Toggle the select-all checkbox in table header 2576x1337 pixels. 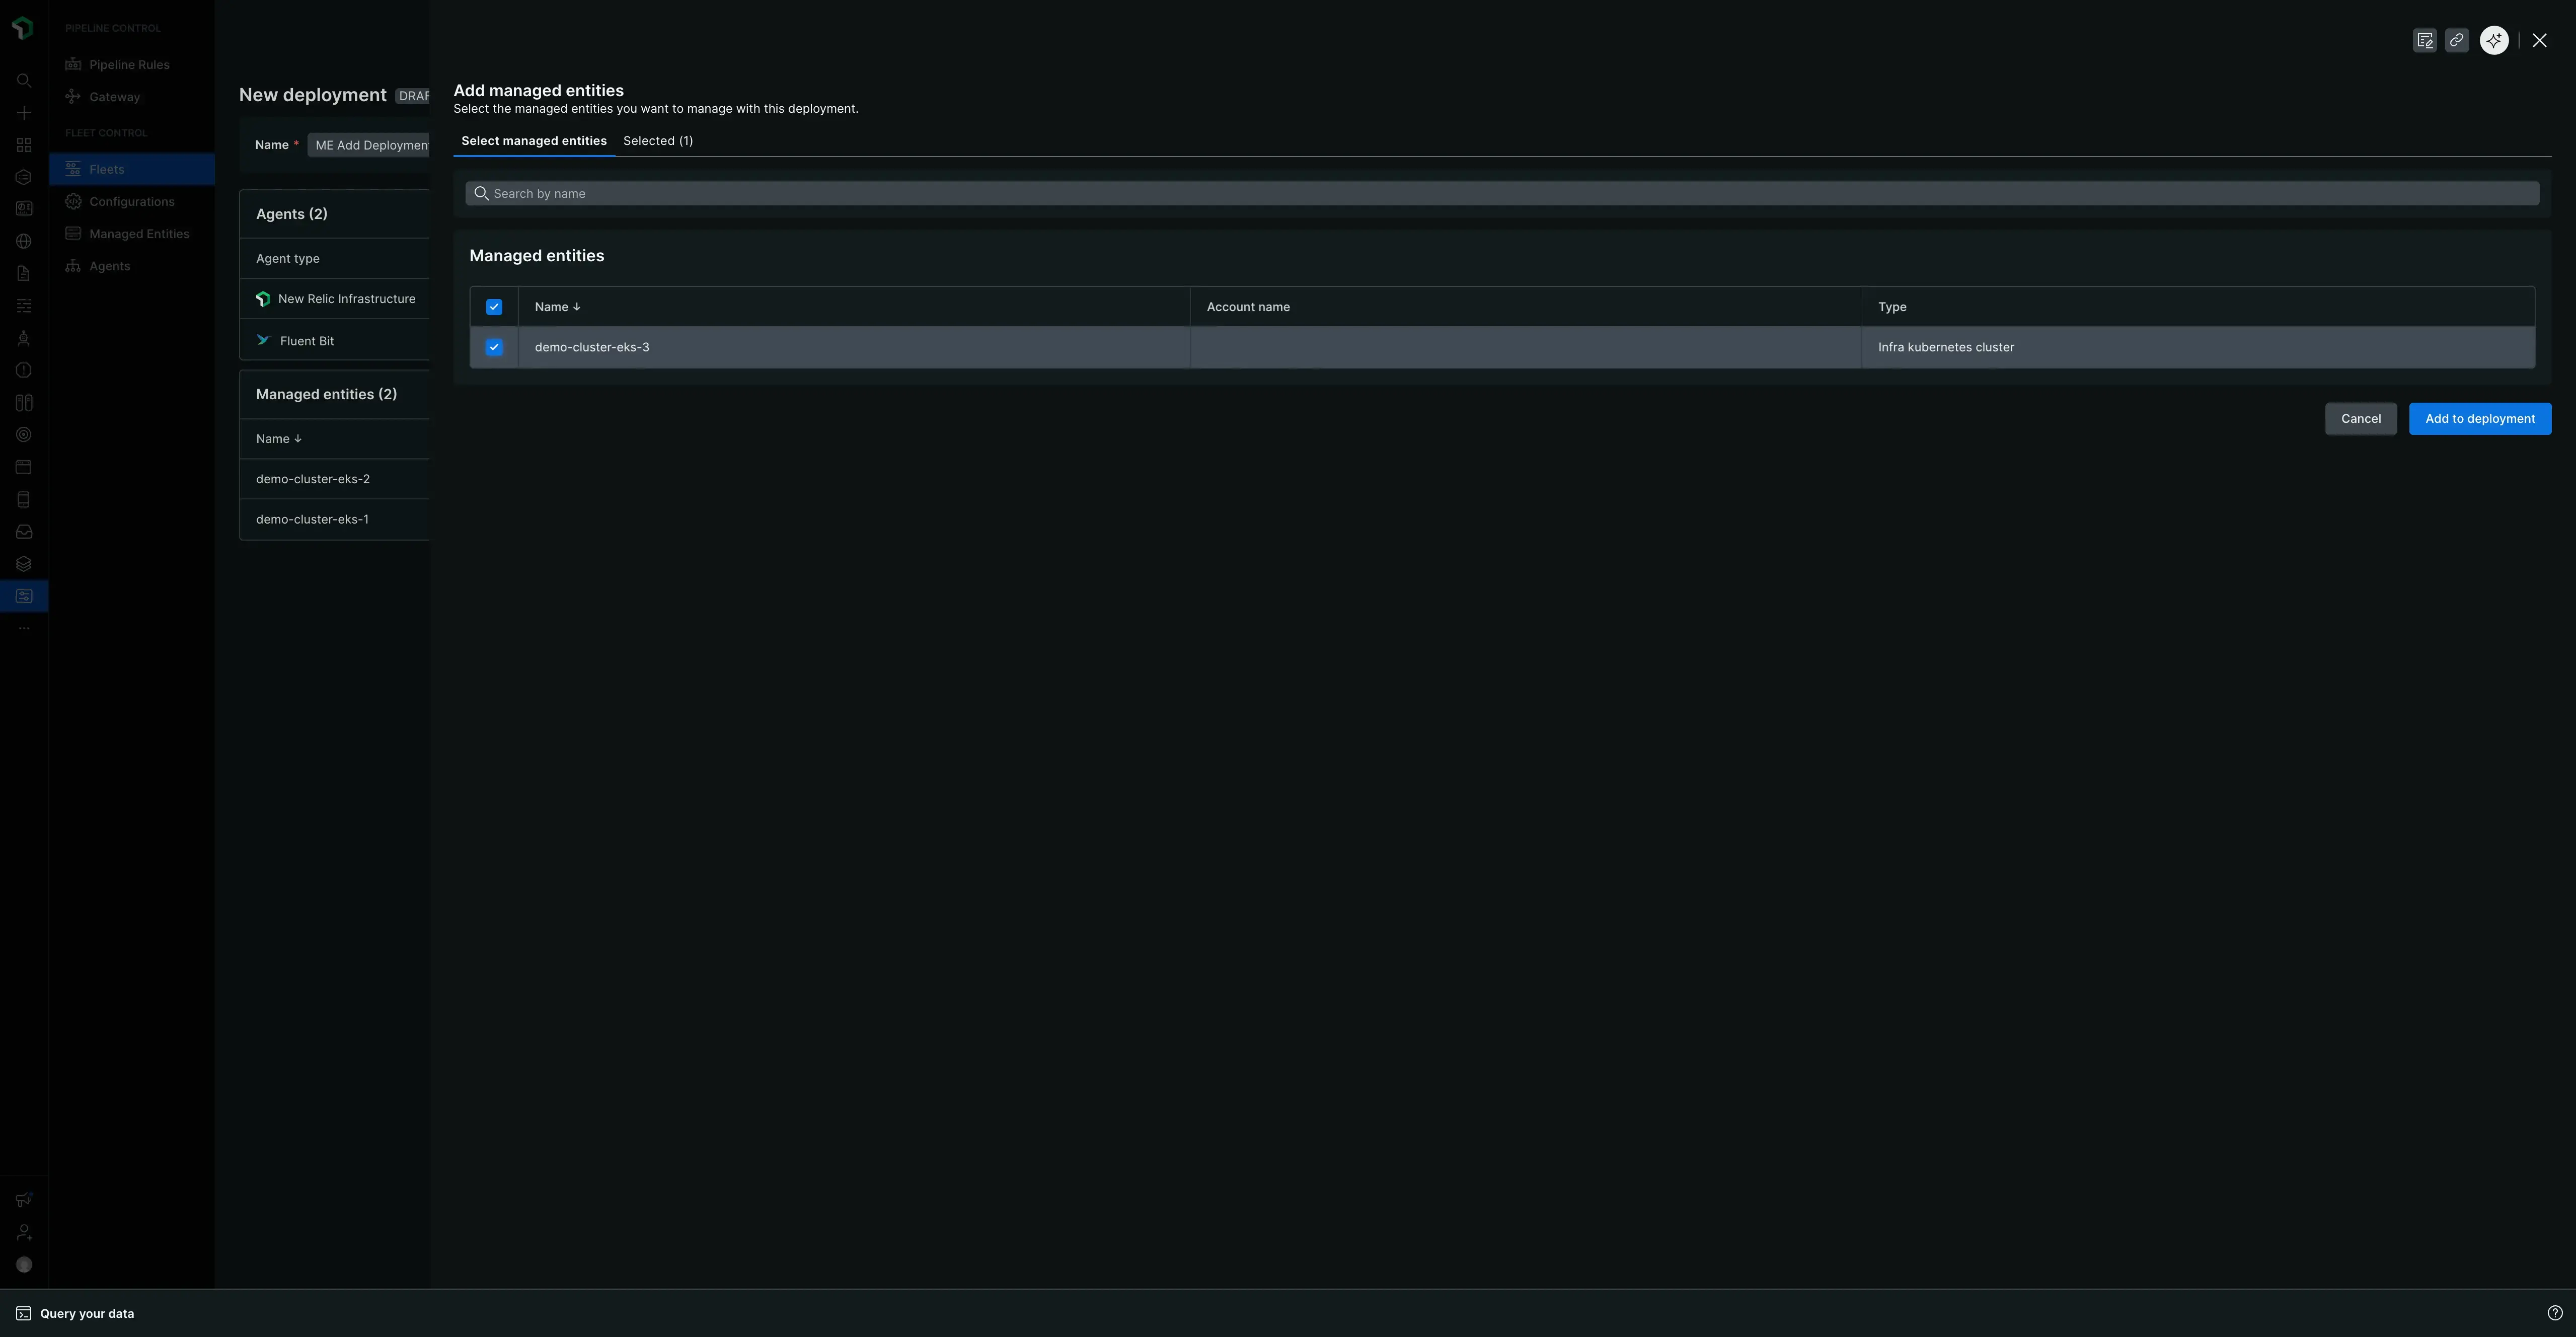coord(494,307)
